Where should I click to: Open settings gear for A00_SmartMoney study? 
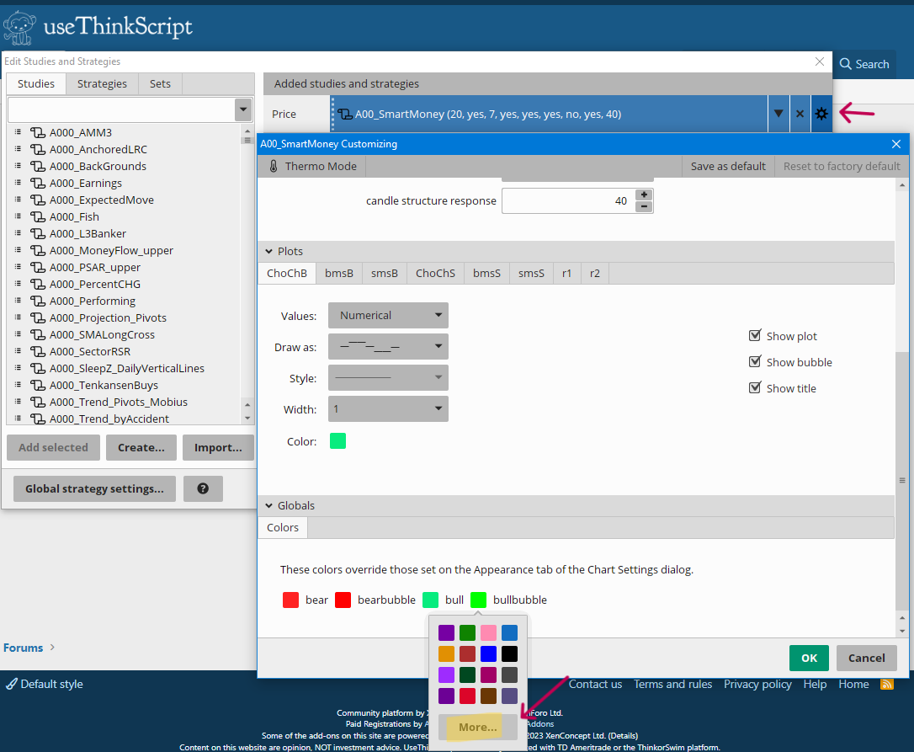pos(821,114)
